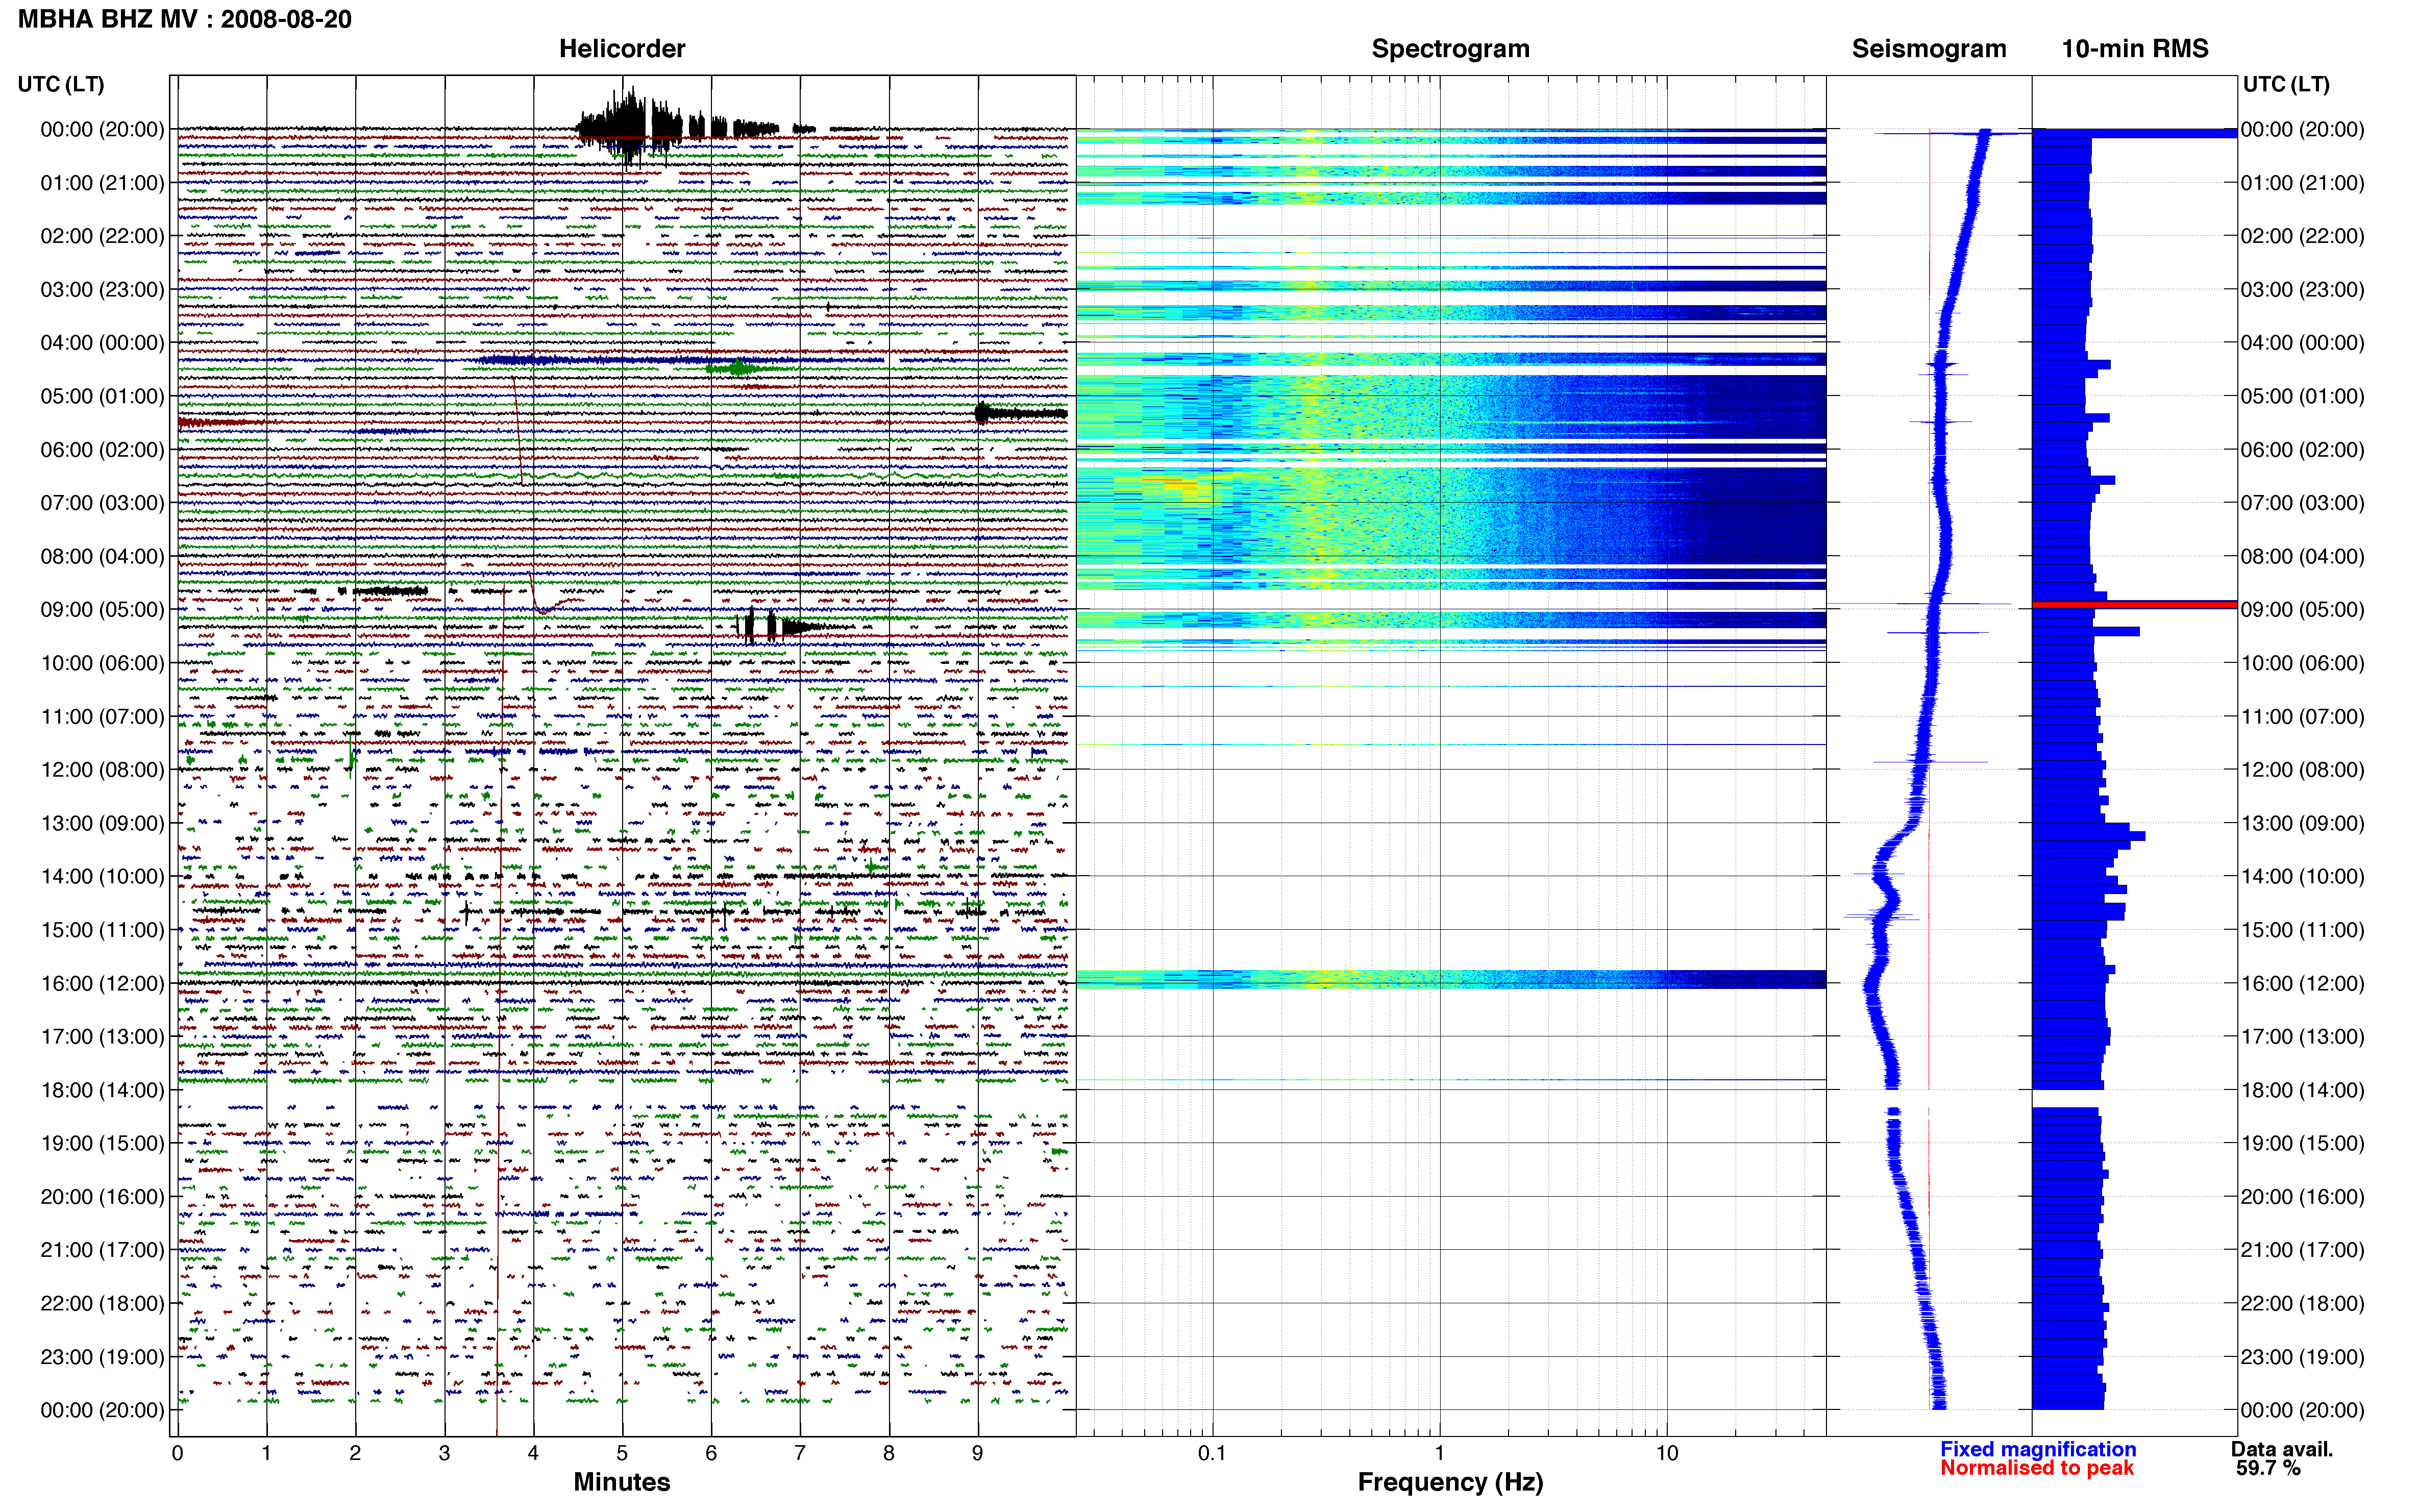Click RMS-side time label "05:00 (01:00)"
This screenshot has height=1512, width=2419.
[x=2302, y=396]
